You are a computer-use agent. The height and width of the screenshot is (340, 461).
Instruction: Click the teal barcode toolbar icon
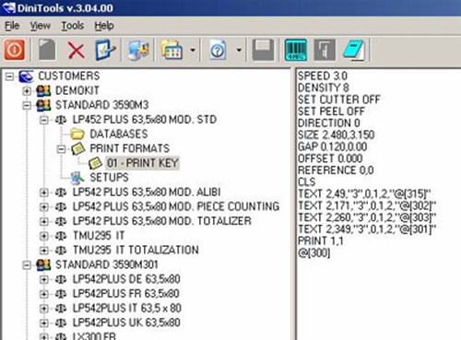295,50
